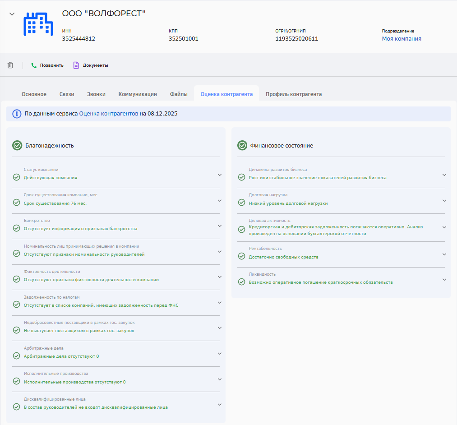
Task: Open the Файлы tab
Action: [x=179, y=94]
